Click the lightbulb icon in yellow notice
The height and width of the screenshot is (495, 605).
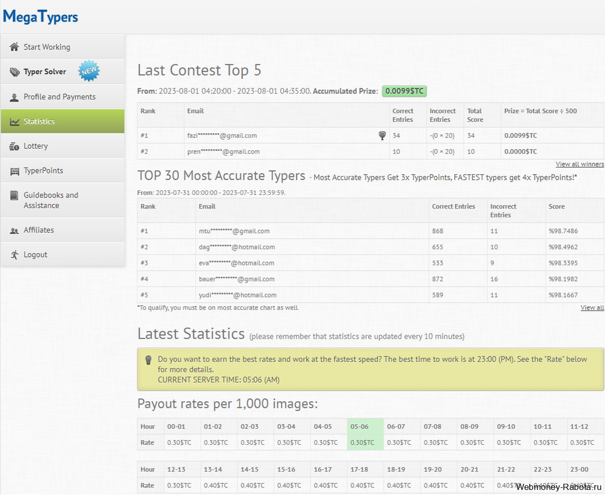[x=148, y=360]
